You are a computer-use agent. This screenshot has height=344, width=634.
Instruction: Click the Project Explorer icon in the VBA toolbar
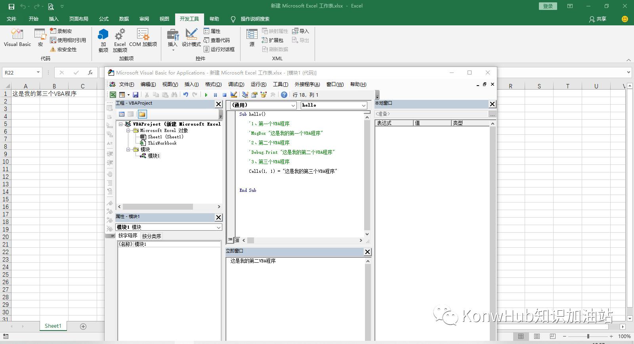[x=245, y=95]
